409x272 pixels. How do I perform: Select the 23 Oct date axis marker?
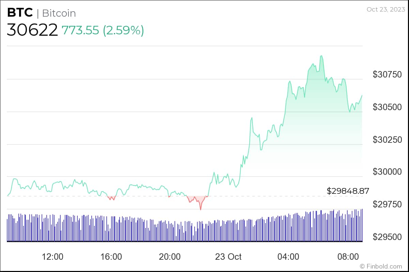228,256
